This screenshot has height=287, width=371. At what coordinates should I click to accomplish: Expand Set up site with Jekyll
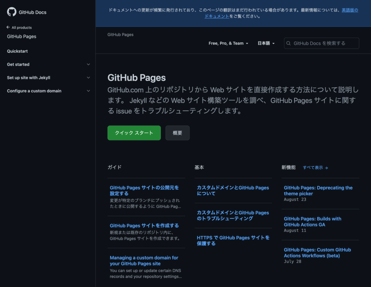click(88, 78)
